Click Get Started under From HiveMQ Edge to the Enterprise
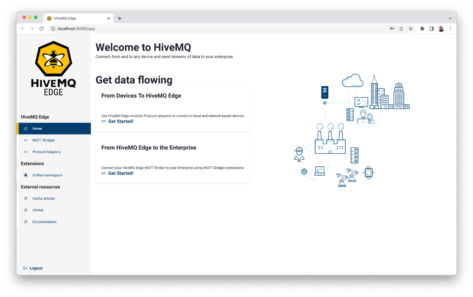473x297 pixels. pos(121,173)
